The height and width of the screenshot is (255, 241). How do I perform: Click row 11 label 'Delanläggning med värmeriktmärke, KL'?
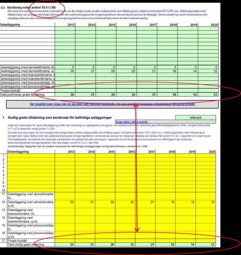click(x=31, y=196)
